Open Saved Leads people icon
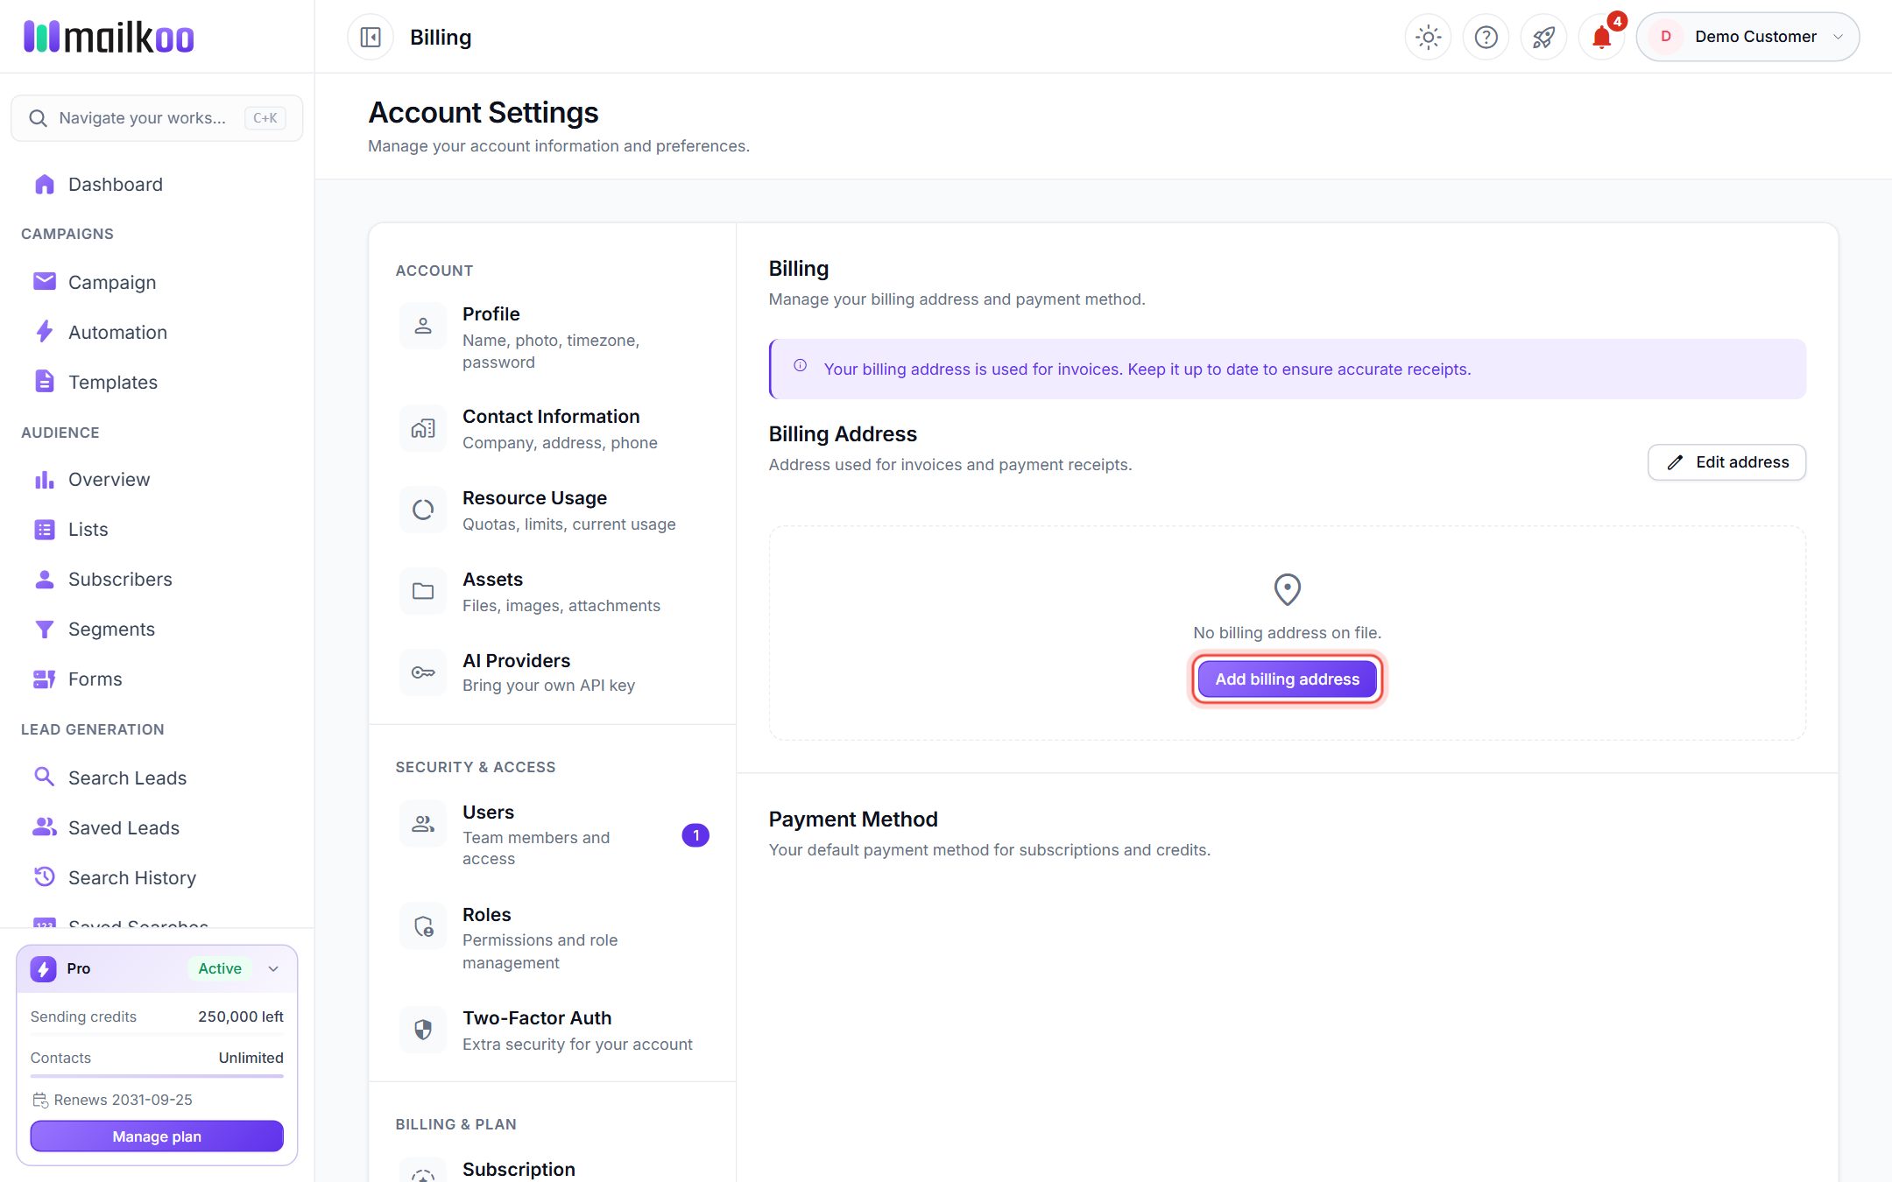 pos(44,827)
